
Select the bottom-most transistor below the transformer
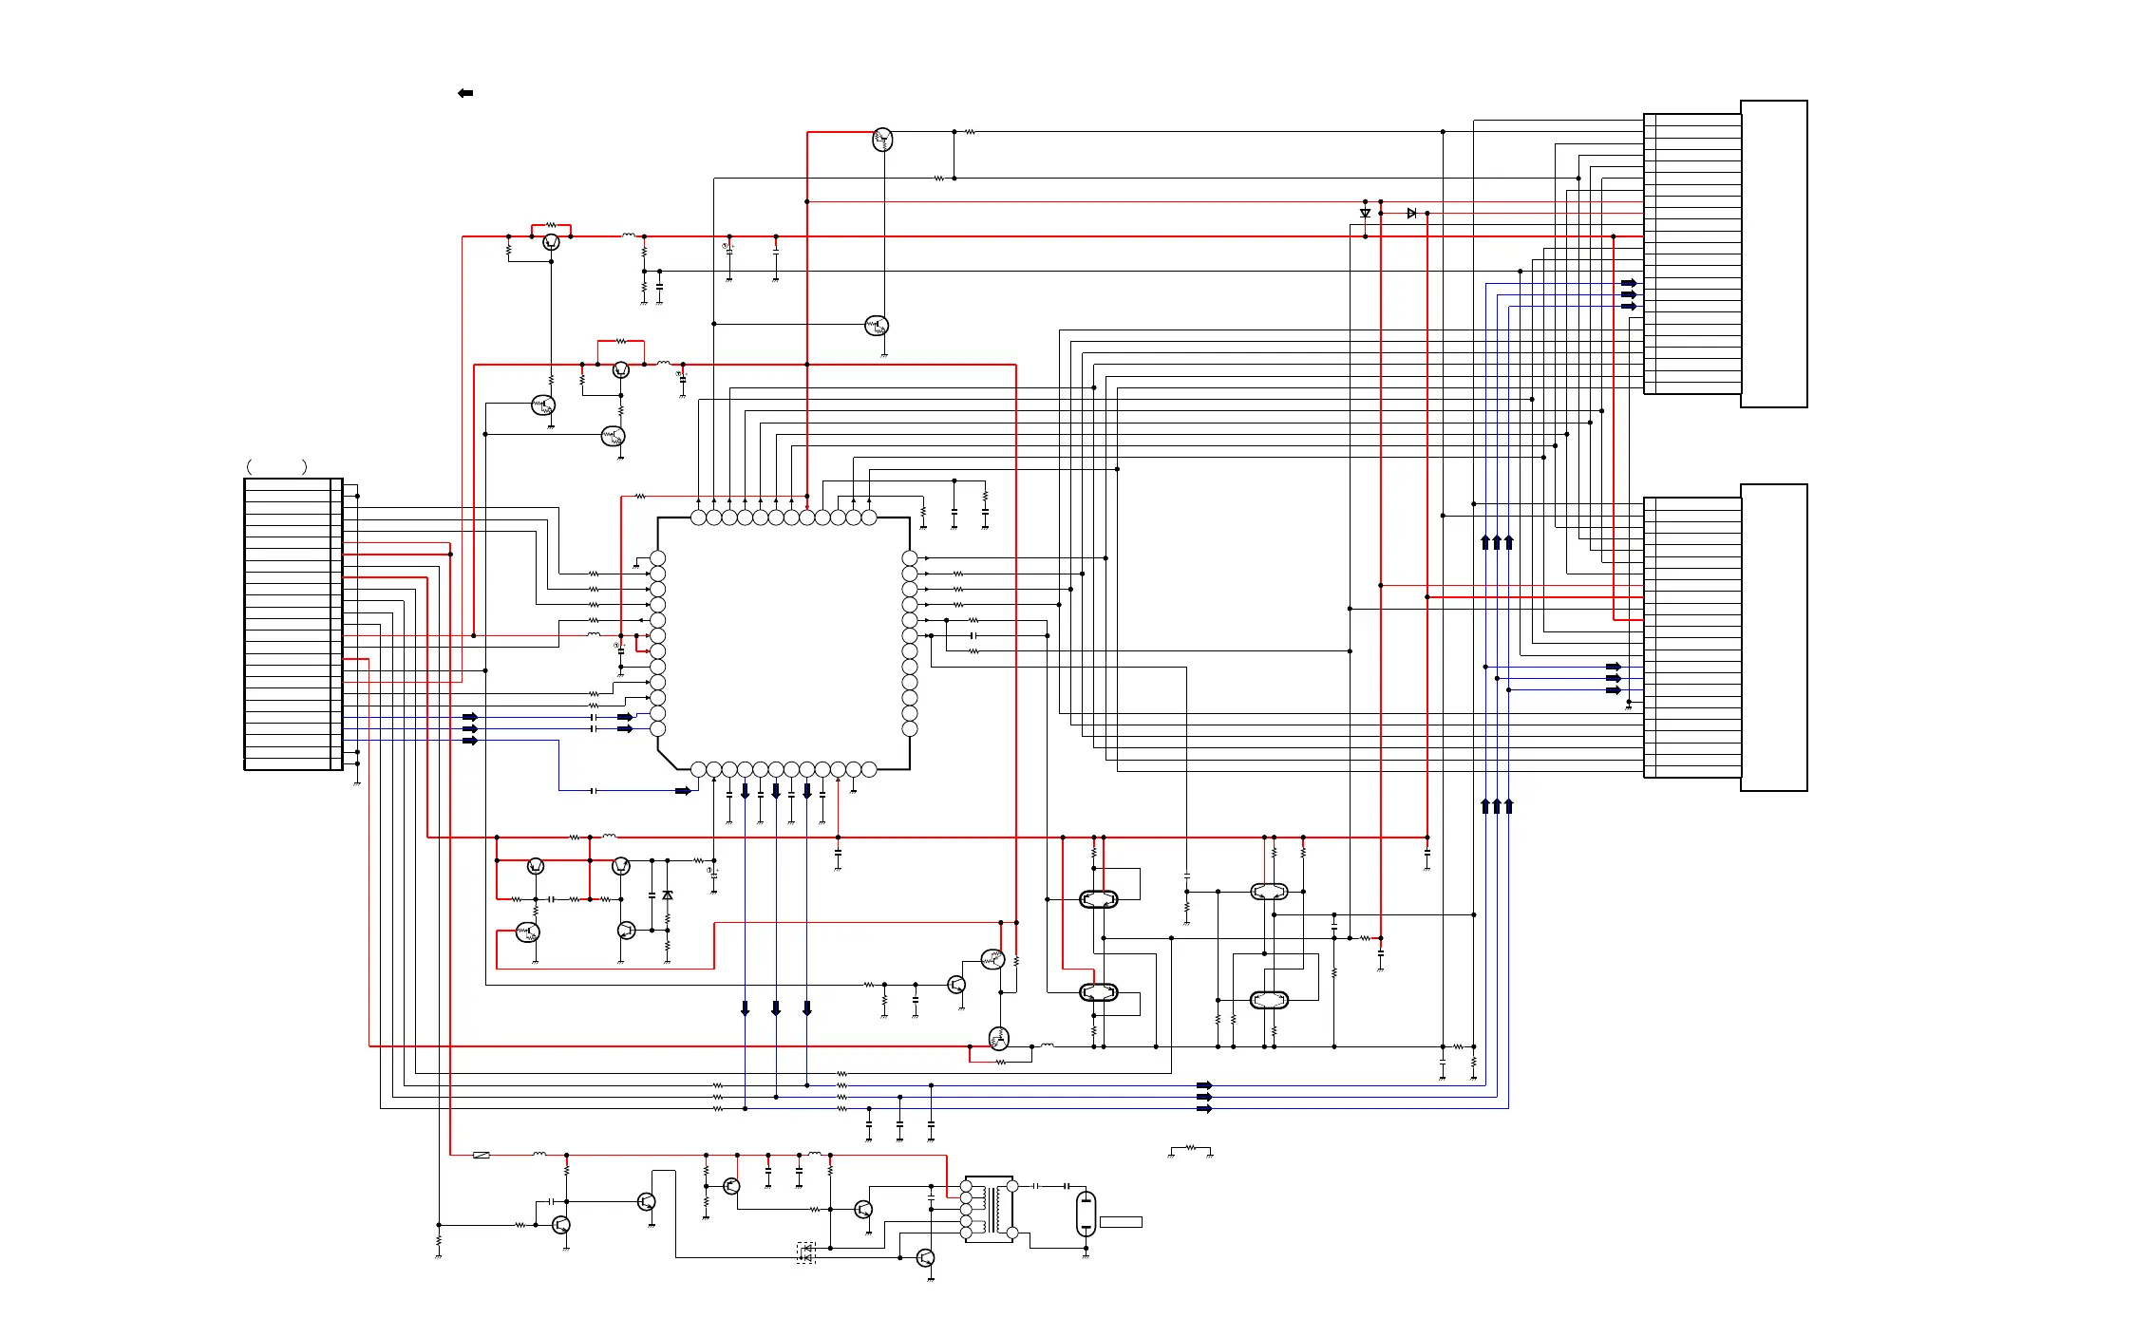(x=926, y=1258)
